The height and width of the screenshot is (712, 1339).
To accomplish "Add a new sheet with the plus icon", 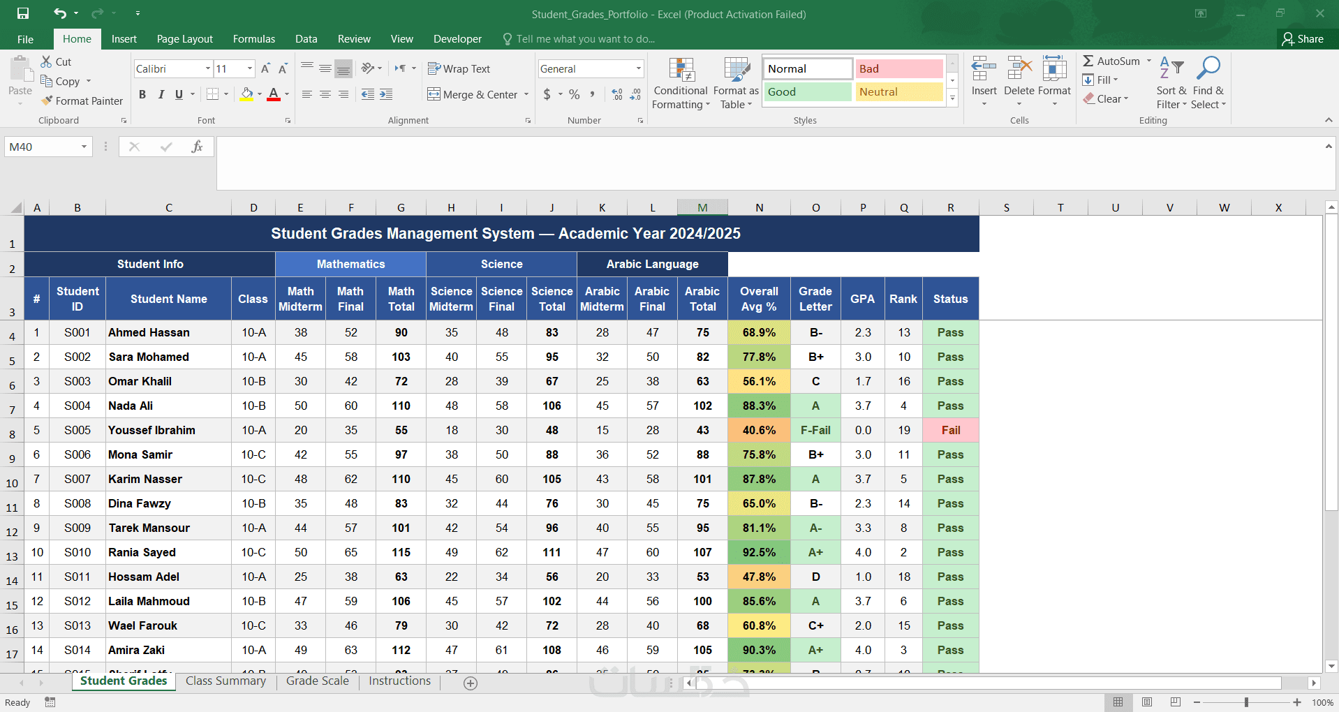I will point(471,683).
